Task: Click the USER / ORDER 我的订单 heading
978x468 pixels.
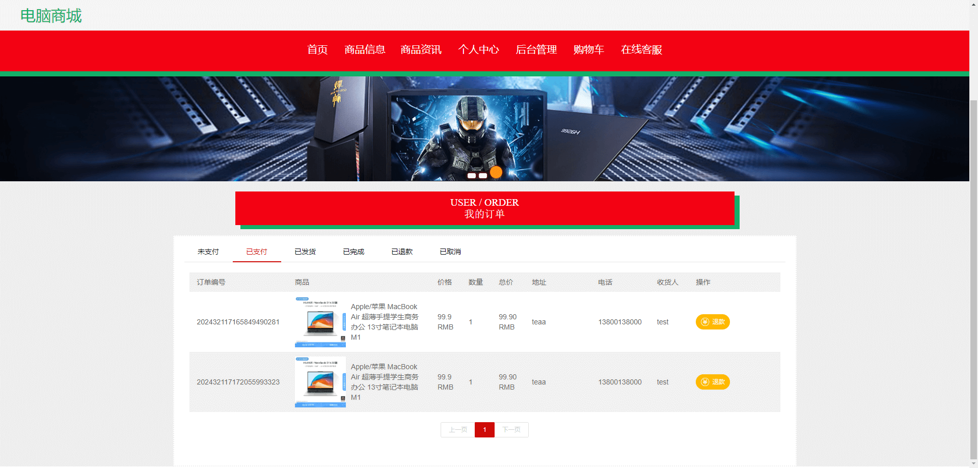Action: (484, 208)
